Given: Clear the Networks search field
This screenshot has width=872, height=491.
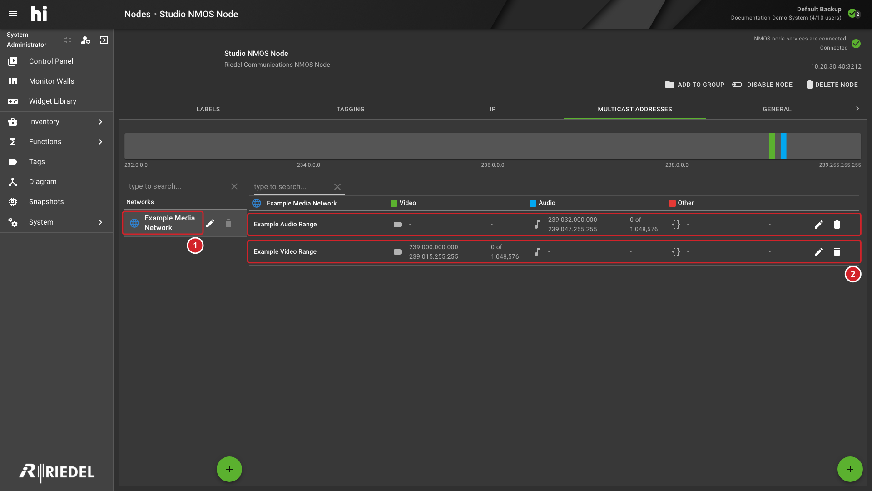Looking at the screenshot, I should 234,186.
